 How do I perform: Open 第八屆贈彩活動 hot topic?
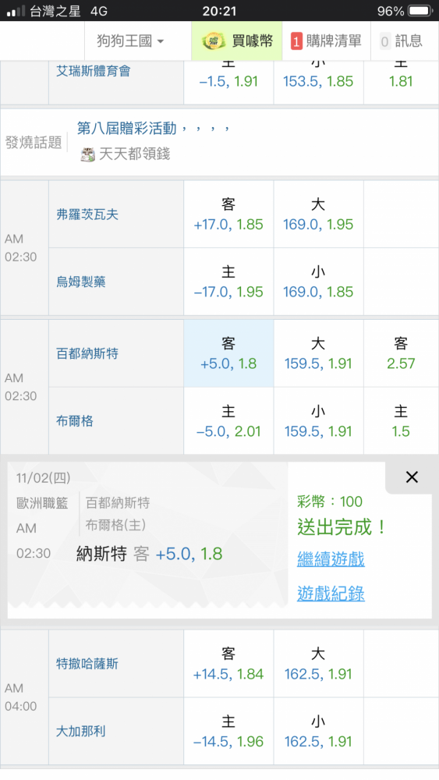pos(127,129)
